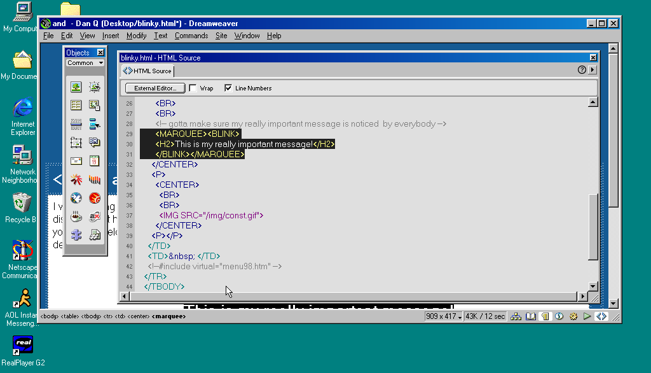Click the help question mark in HTML Source panel

(x=582, y=70)
